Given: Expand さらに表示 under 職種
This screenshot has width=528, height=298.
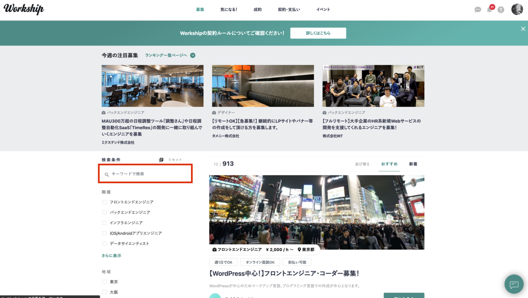Looking at the screenshot, I should tap(111, 256).
